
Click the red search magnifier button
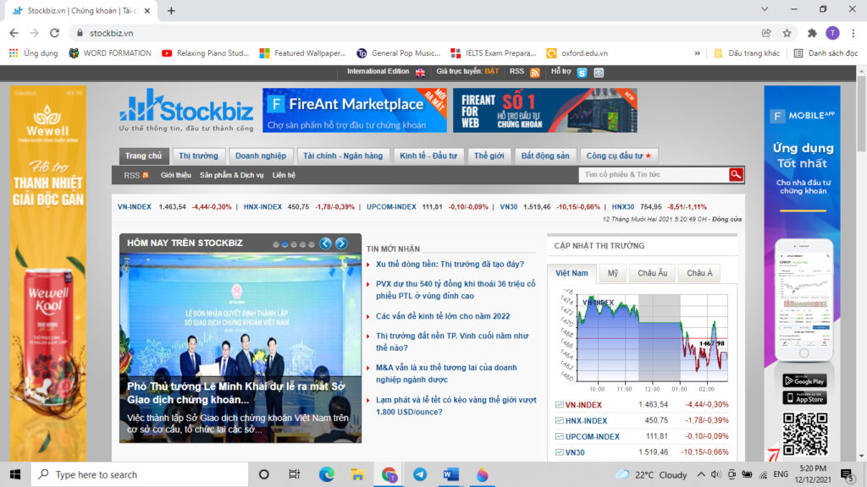(x=736, y=174)
